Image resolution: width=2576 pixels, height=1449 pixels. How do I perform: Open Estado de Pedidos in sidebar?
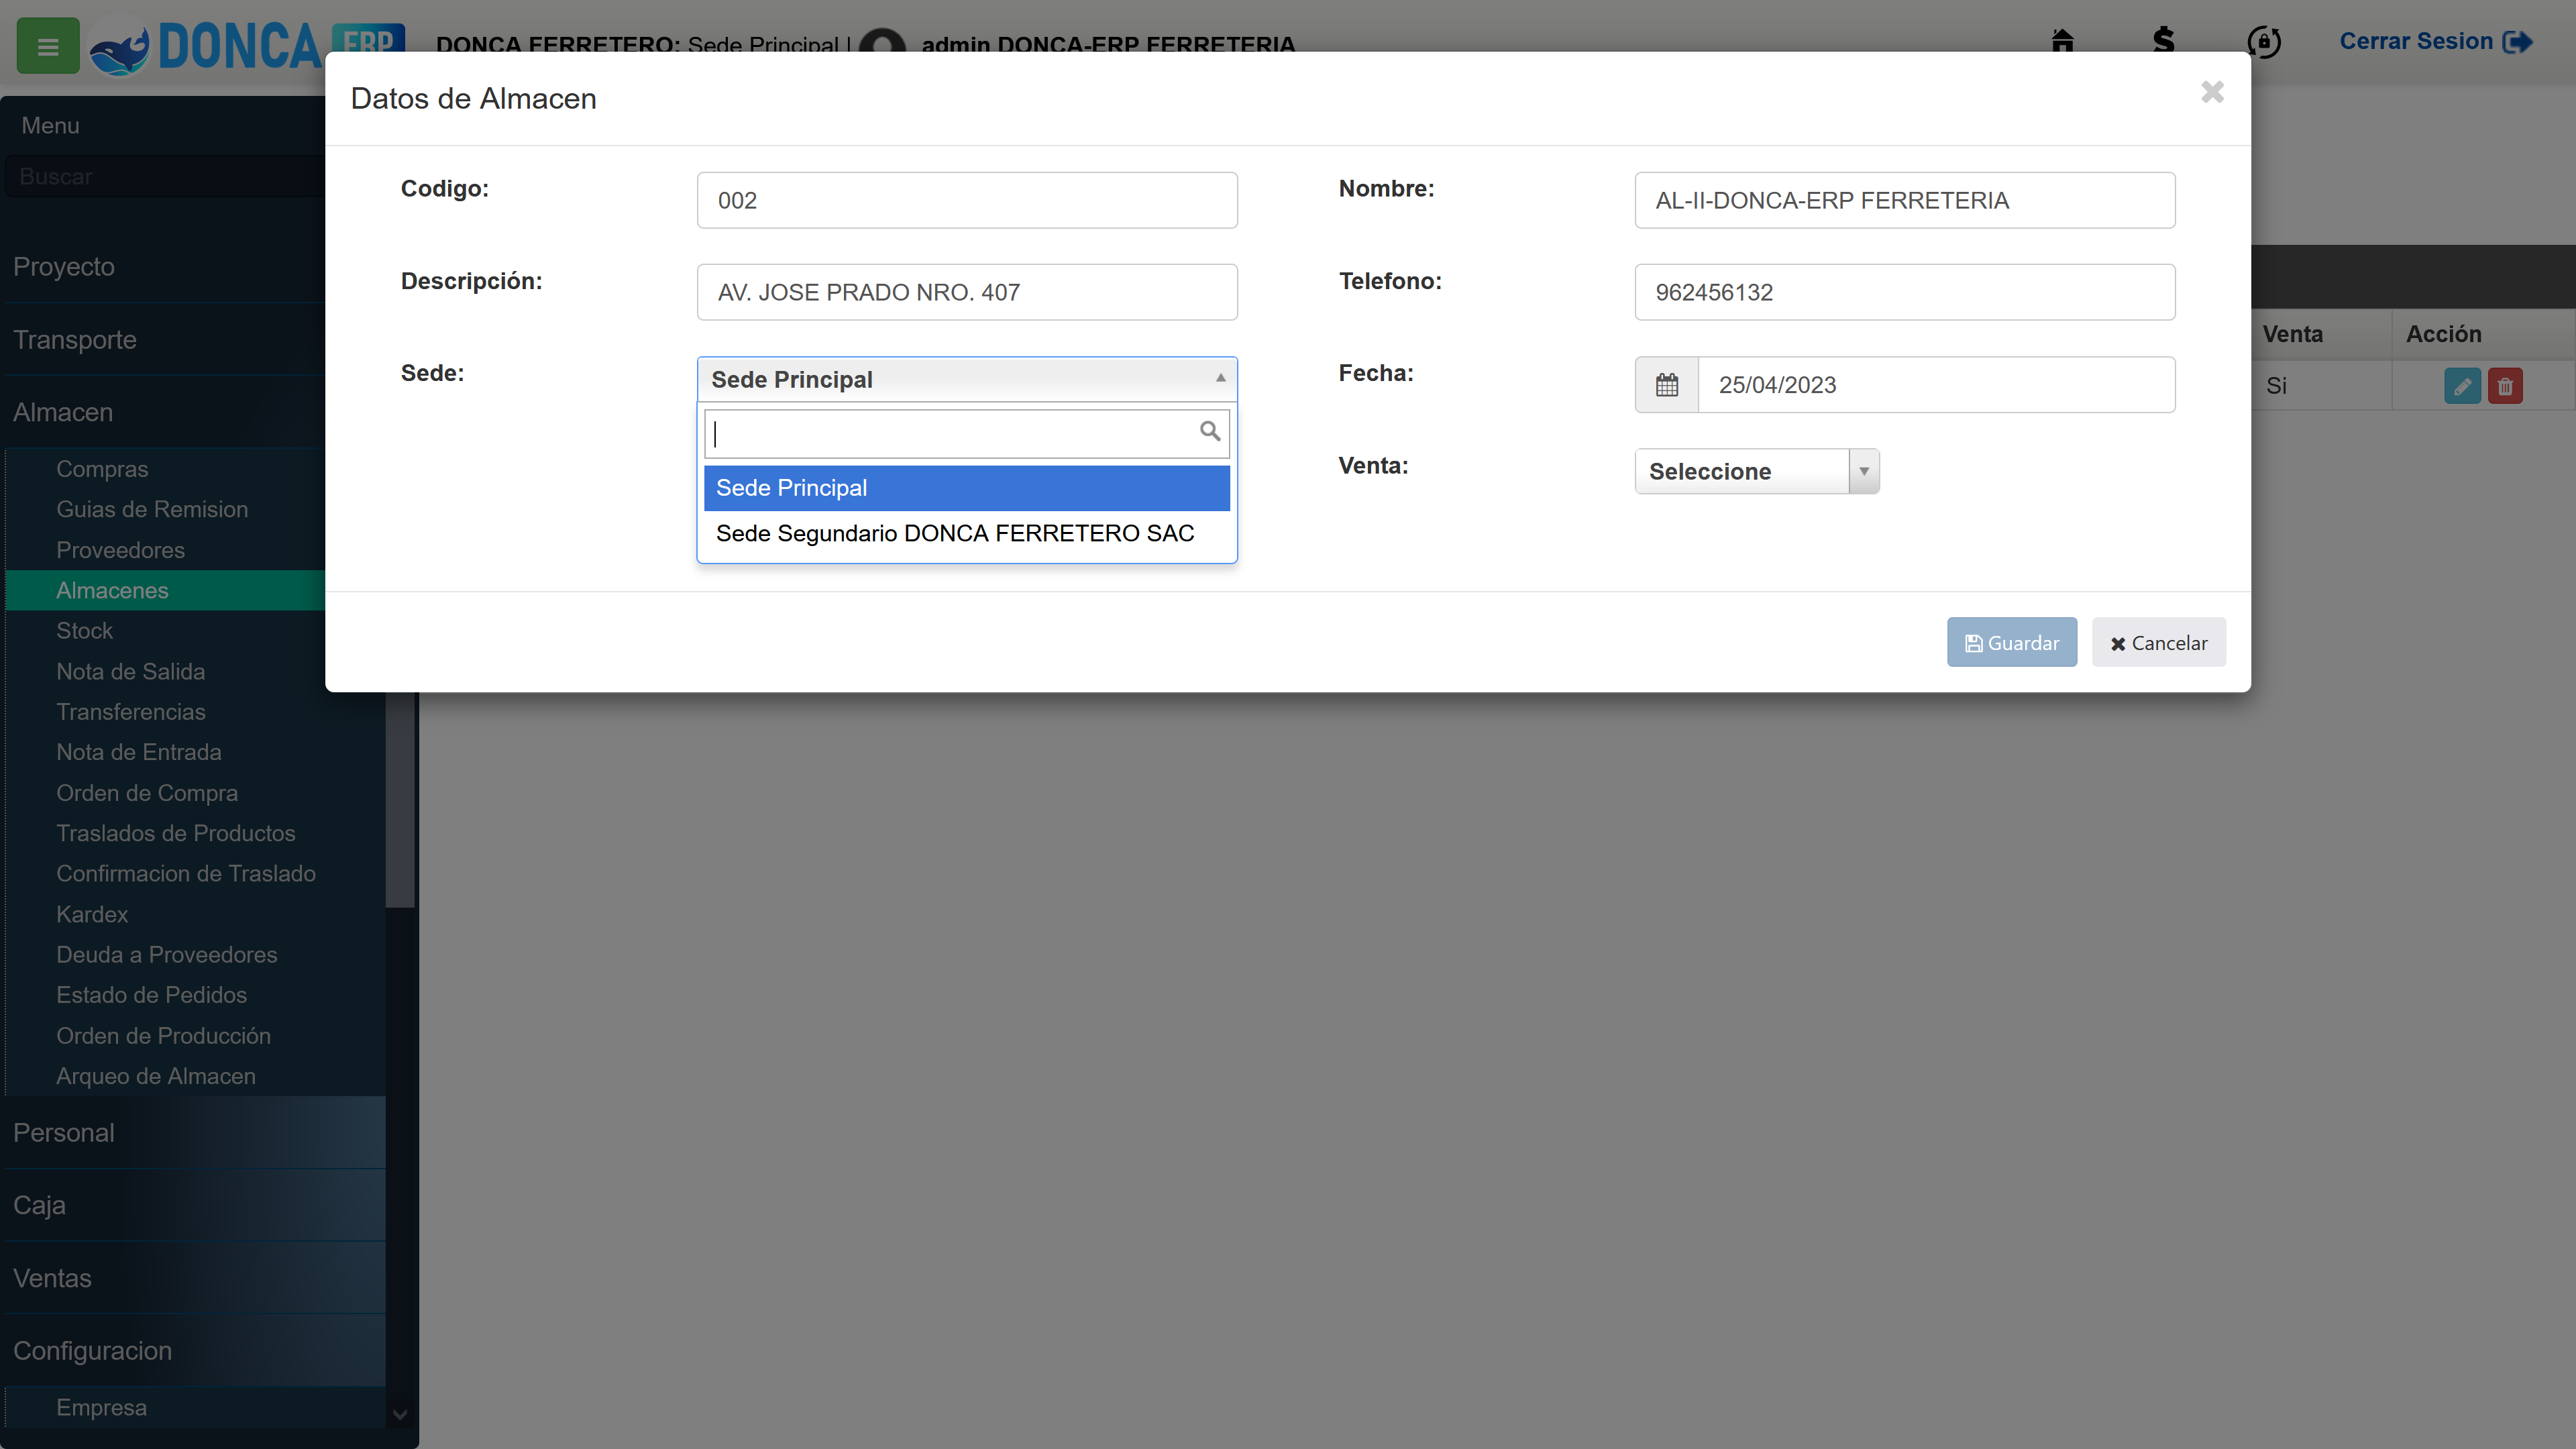(151, 995)
